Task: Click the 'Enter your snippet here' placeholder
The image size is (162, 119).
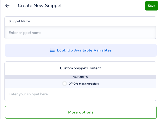Action: click(x=30, y=94)
